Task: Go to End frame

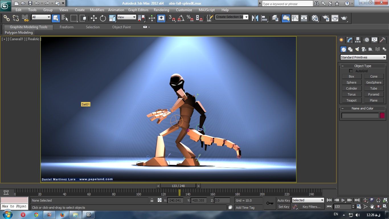Action: 357,200
